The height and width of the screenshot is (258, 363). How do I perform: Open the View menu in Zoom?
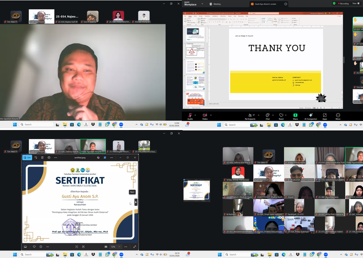click(x=354, y=4)
